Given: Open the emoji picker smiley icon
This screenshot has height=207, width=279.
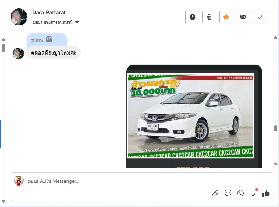Looking at the screenshot, I should tap(241, 193).
